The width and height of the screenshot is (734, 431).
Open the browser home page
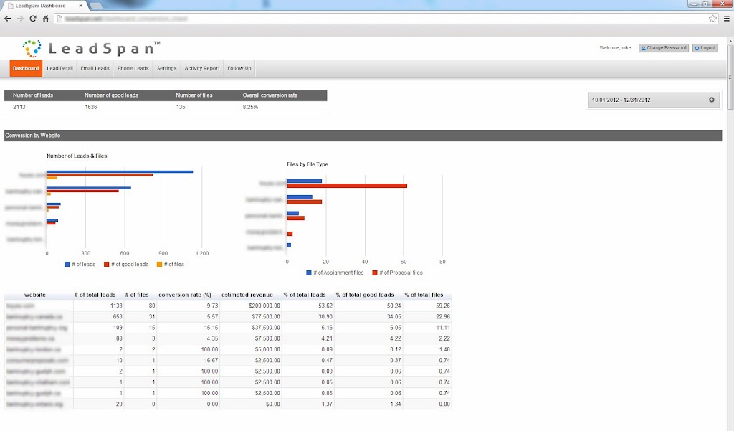tap(45, 19)
